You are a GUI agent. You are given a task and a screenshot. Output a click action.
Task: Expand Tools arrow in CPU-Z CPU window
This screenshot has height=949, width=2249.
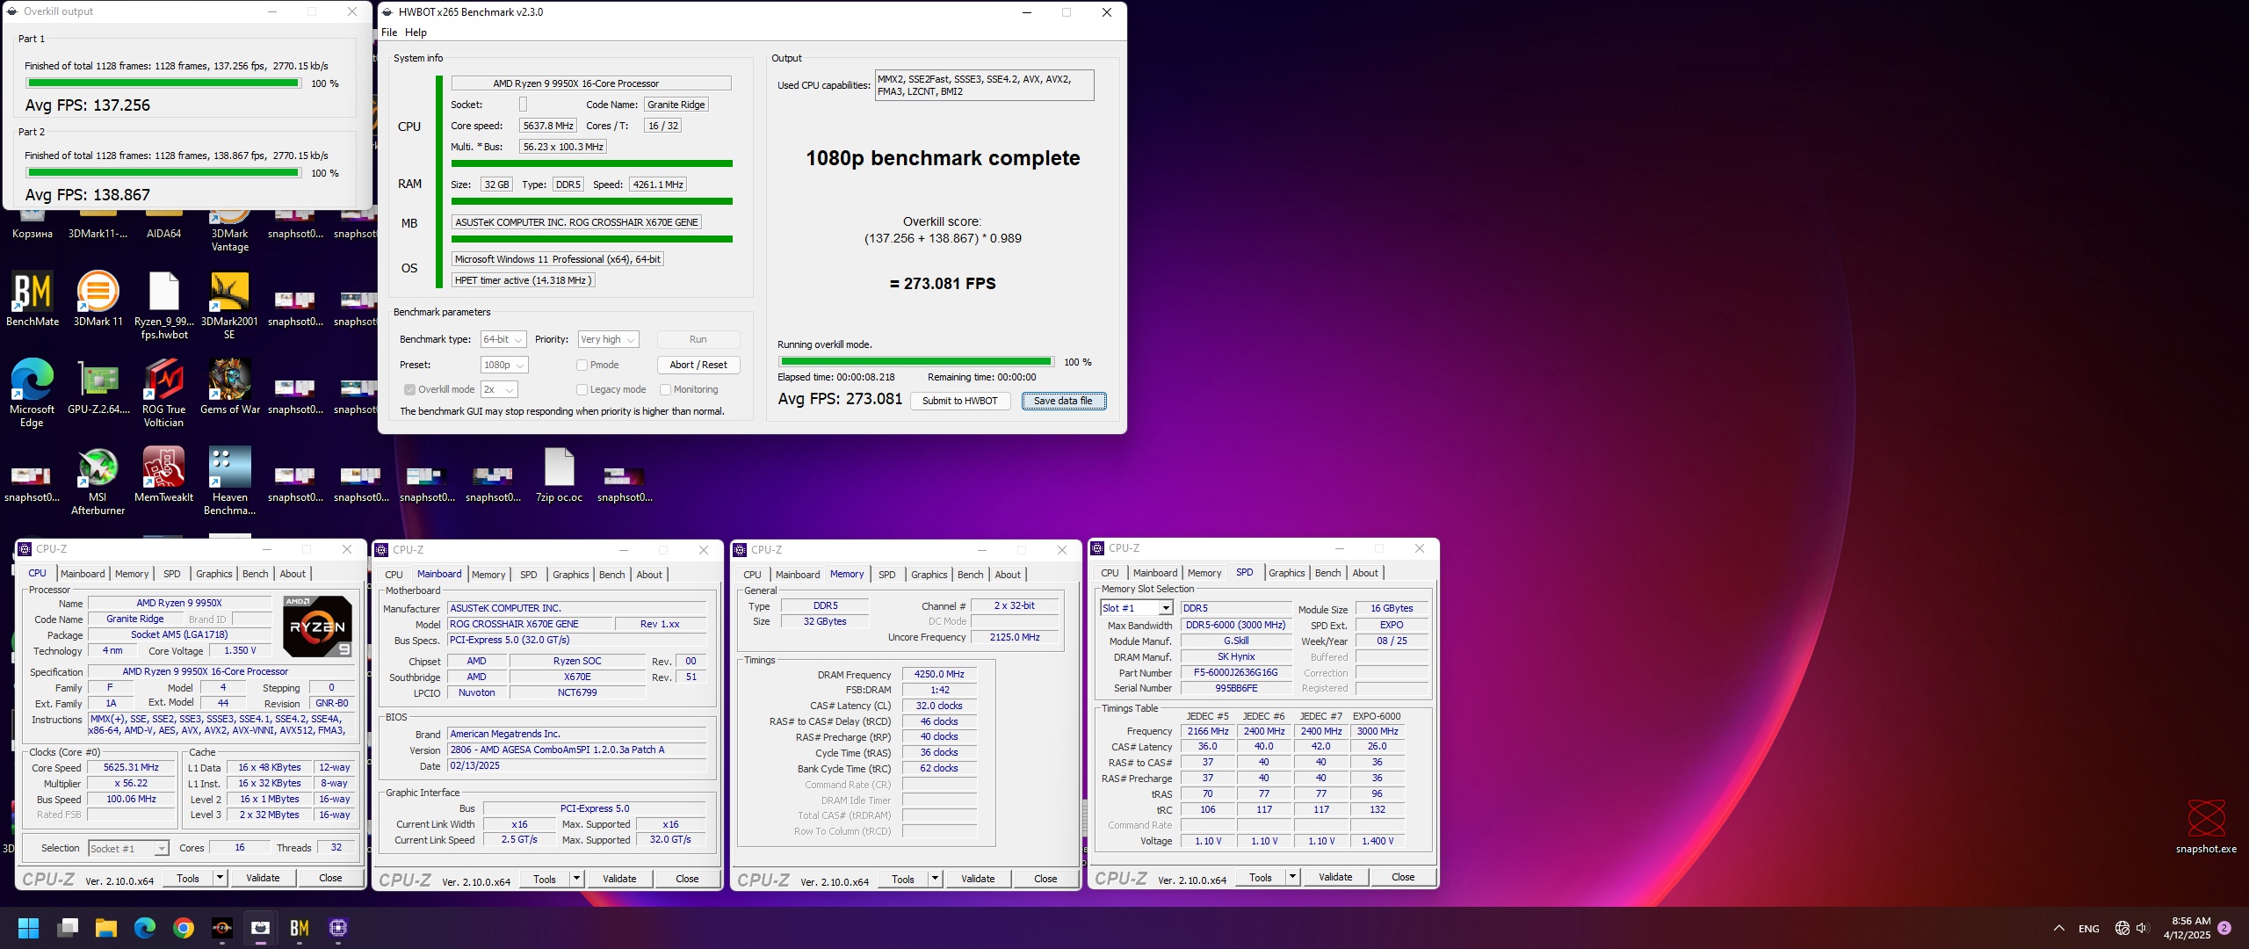point(220,878)
